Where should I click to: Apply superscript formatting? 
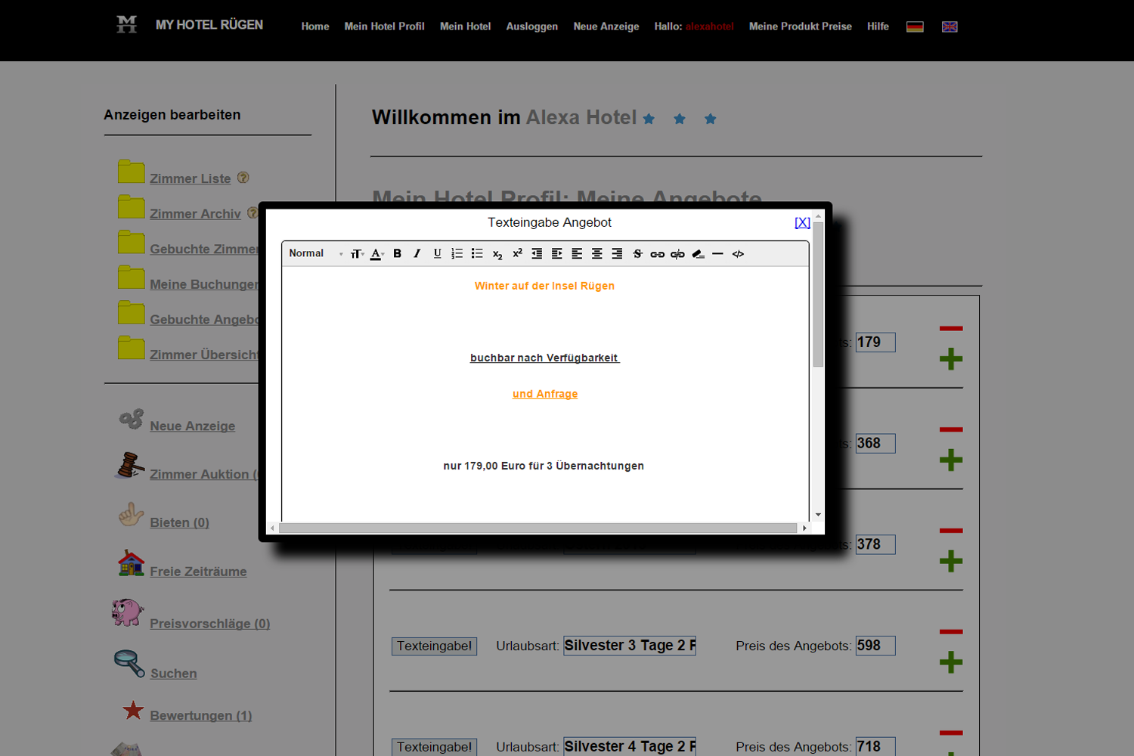pyautogui.click(x=517, y=254)
